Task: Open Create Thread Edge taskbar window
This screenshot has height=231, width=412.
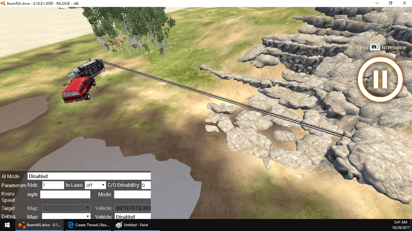Action: pyautogui.click(x=88, y=225)
